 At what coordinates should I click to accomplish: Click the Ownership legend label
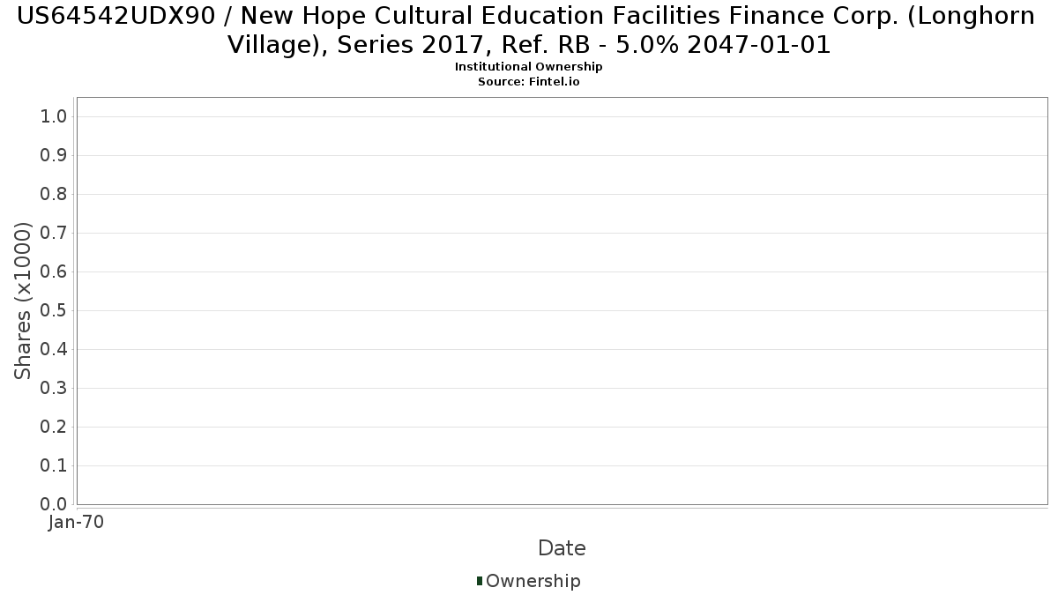click(x=533, y=581)
